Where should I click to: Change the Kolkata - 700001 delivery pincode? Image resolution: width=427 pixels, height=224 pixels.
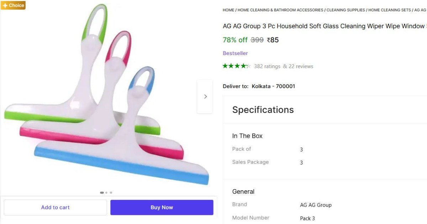tap(273, 86)
